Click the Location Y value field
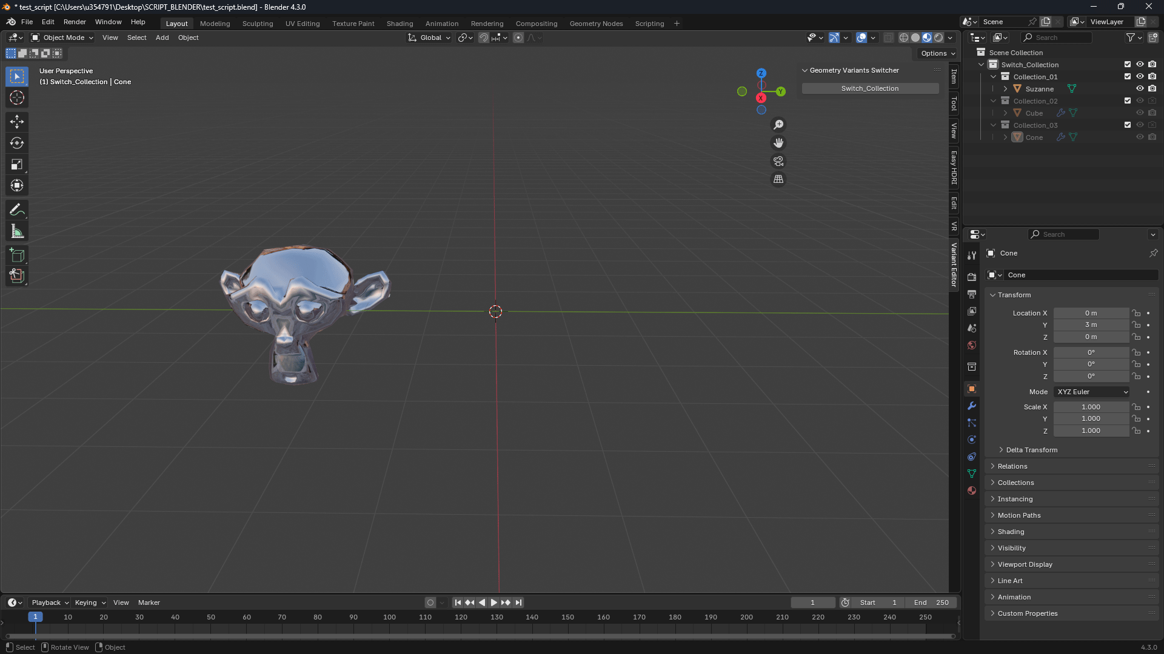 tap(1091, 325)
